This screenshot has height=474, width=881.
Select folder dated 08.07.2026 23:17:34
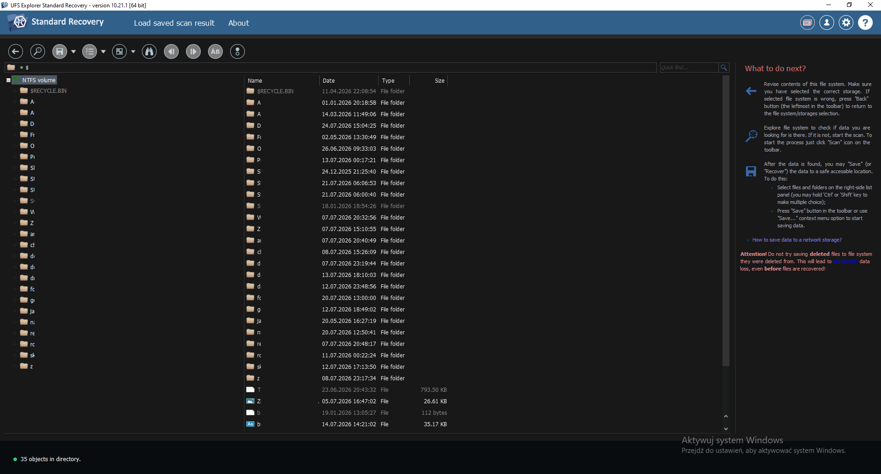pos(347,378)
